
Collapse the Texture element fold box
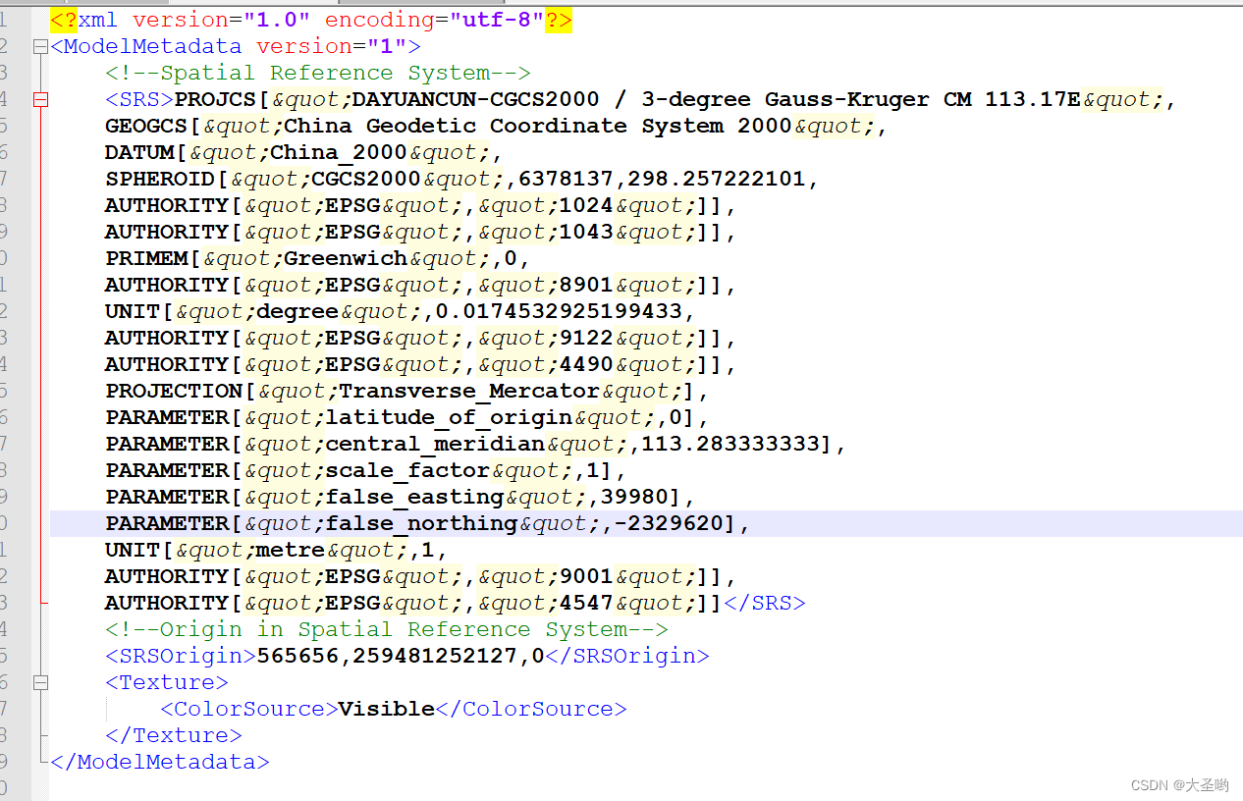point(39,681)
